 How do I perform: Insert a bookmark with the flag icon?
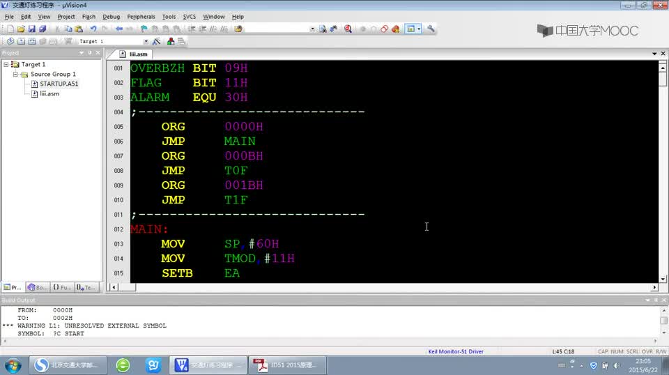click(x=144, y=29)
